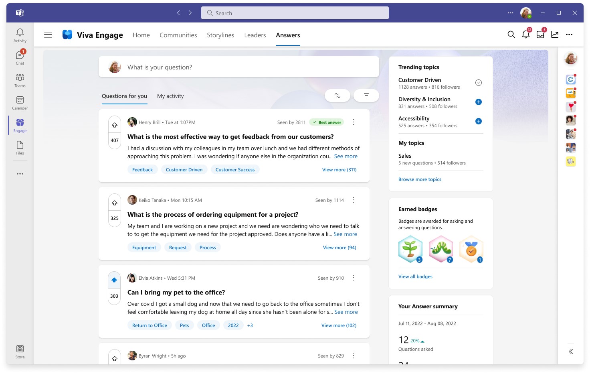The height and width of the screenshot is (374, 590).
Task: Sort questions with the sort button
Action: point(337,96)
